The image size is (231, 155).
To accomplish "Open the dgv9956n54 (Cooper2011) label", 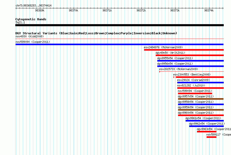I will click(x=175, y=64).
